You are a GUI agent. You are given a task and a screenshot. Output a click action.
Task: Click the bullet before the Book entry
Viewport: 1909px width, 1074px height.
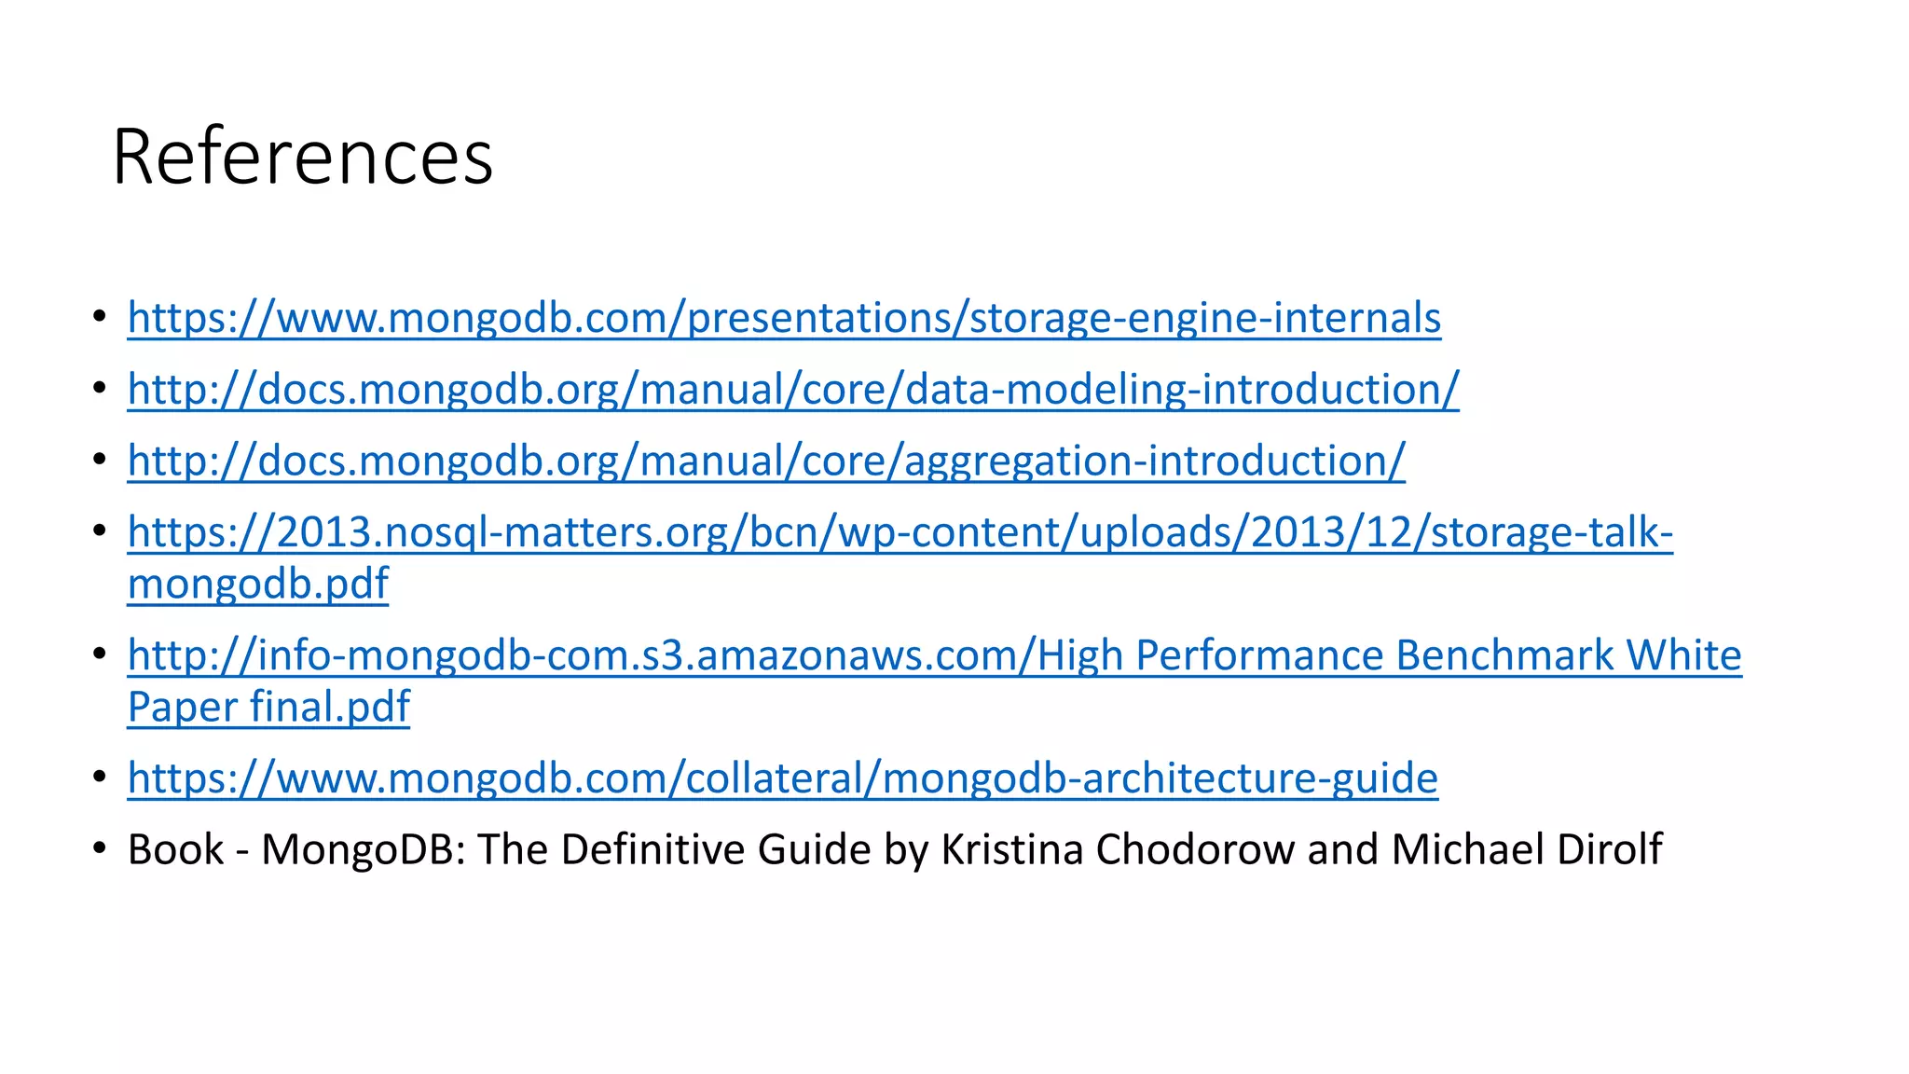99,849
